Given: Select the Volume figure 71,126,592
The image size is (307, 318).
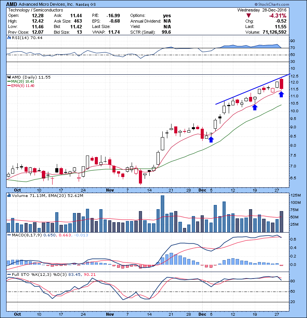Looking at the screenshot, I should pos(274,32).
